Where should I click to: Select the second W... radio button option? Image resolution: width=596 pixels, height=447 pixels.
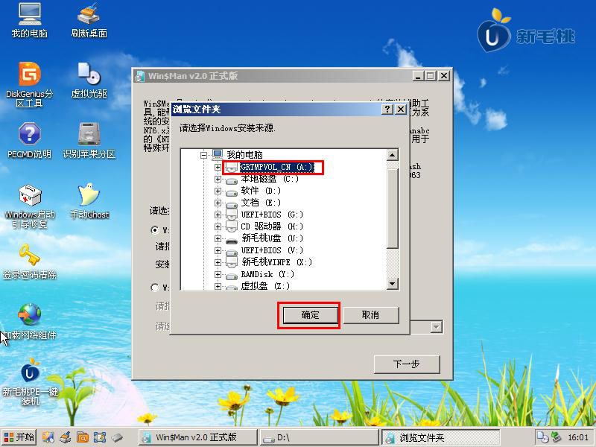(155, 287)
